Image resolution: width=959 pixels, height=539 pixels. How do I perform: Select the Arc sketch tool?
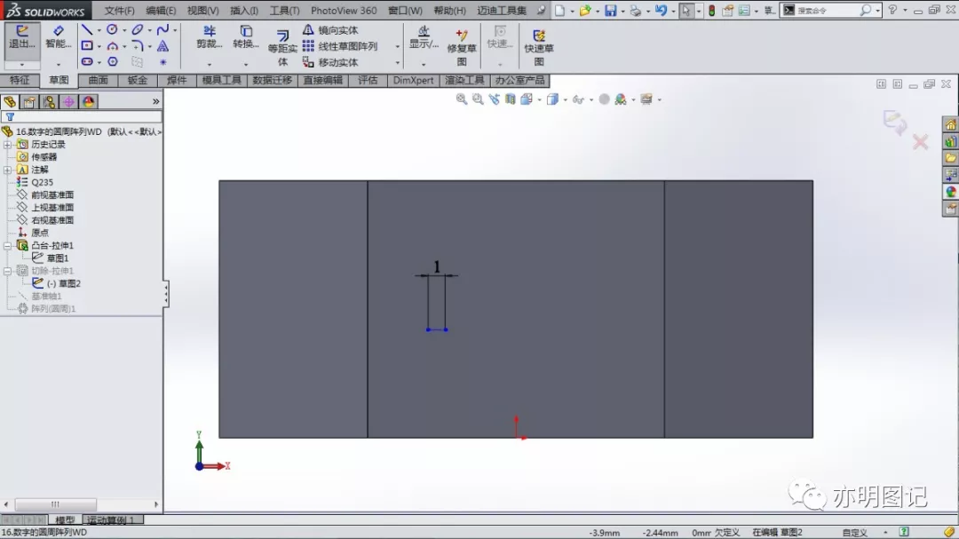click(x=113, y=46)
